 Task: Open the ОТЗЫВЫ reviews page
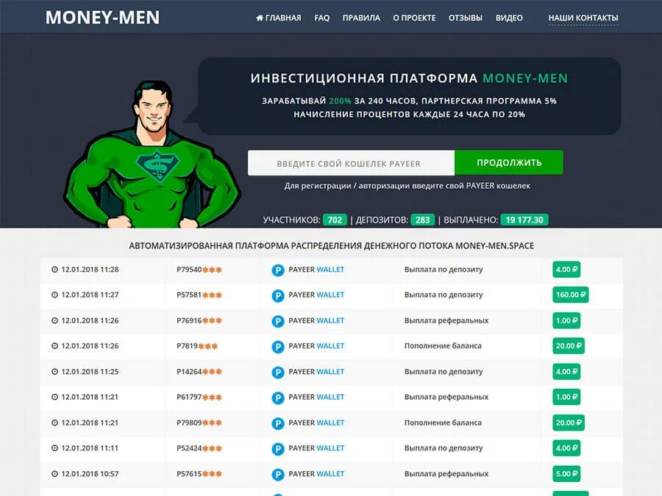[x=466, y=18]
